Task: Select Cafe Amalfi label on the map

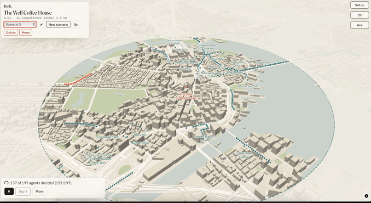Action: (x=262, y=62)
